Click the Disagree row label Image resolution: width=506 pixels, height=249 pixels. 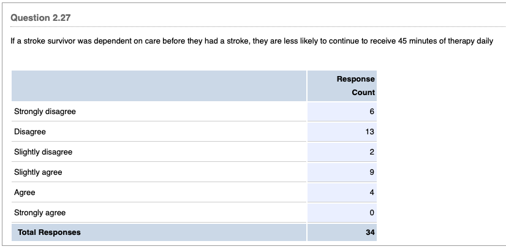(x=30, y=132)
